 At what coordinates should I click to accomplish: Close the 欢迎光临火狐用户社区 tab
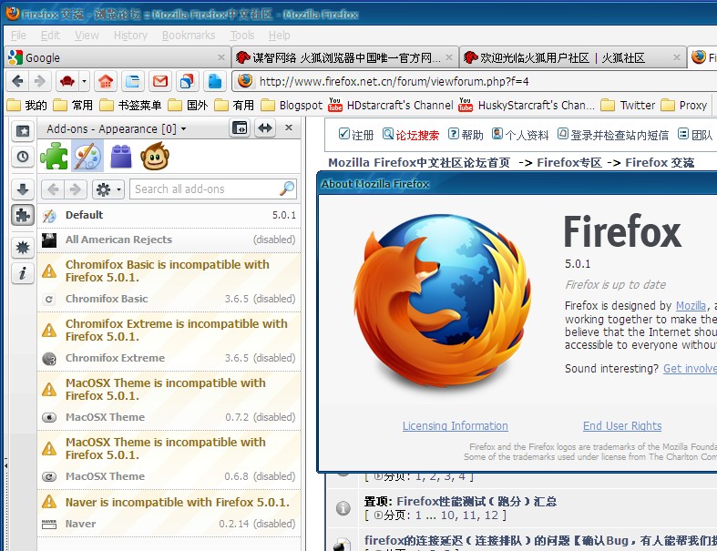677,57
